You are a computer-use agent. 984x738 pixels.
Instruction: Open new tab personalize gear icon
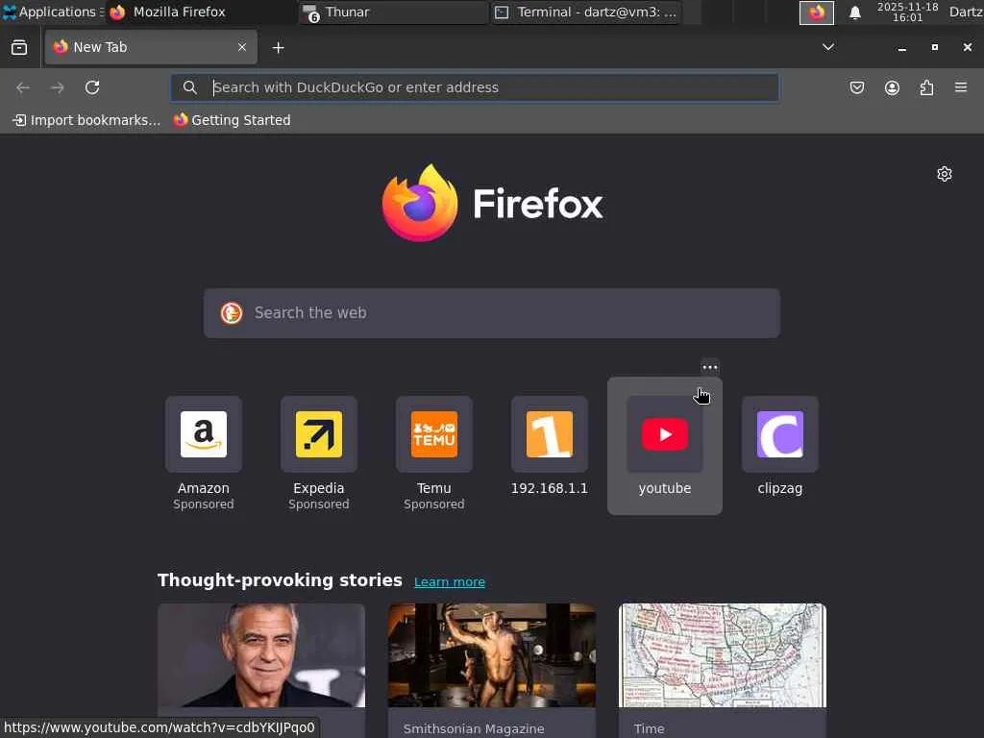(x=945, y=174)
